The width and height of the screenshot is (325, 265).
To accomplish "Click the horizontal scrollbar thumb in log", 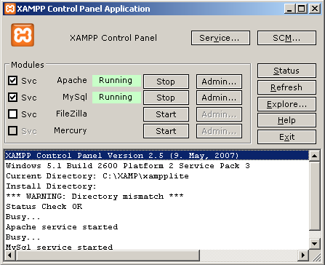I will (x=108, y=255).
